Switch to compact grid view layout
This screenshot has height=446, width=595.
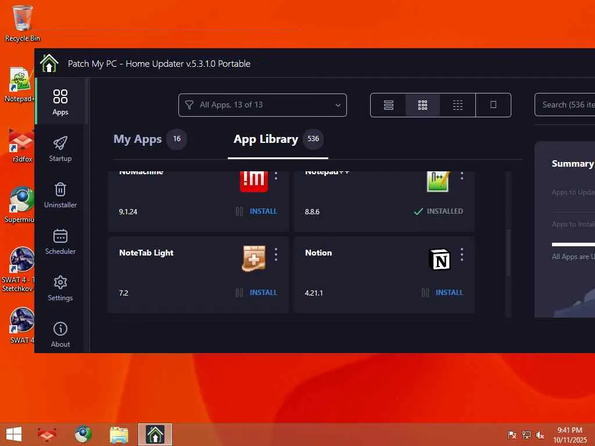pos(458,105)
